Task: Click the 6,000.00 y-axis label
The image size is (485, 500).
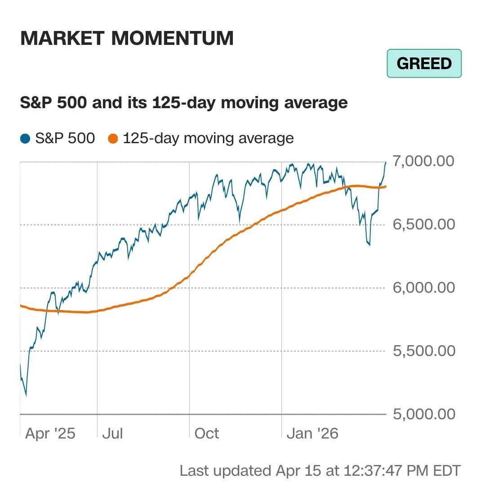Action: click(x=424, y=288)
